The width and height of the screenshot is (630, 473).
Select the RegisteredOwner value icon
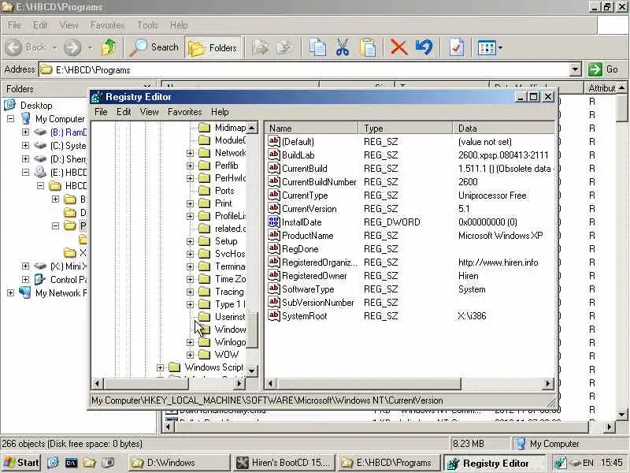[x=273, y=275]
